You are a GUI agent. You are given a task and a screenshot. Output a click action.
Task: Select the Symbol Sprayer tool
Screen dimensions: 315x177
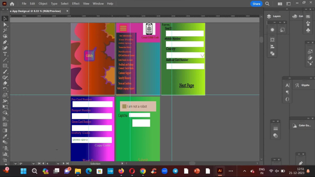coord(5,148)
